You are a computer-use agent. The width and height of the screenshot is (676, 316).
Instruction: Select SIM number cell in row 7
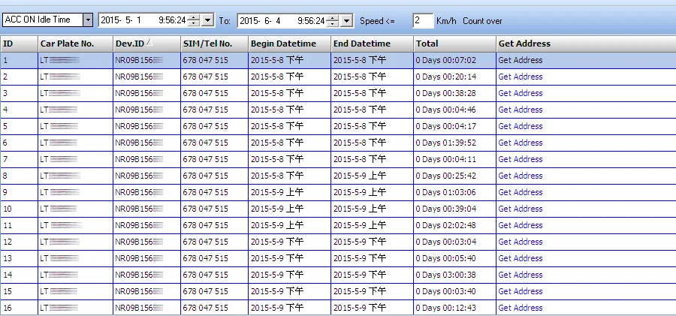pos(215,160)
